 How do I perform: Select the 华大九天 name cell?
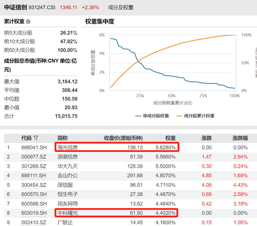[67, 166]
